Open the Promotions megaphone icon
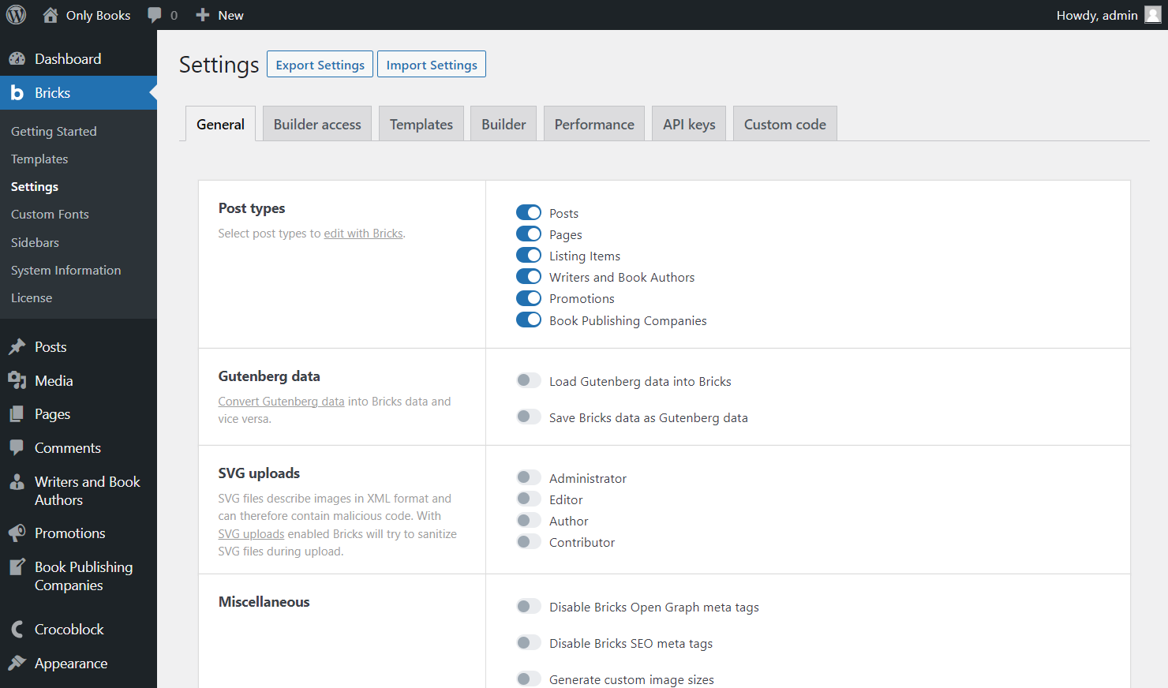 coord(17,533)
